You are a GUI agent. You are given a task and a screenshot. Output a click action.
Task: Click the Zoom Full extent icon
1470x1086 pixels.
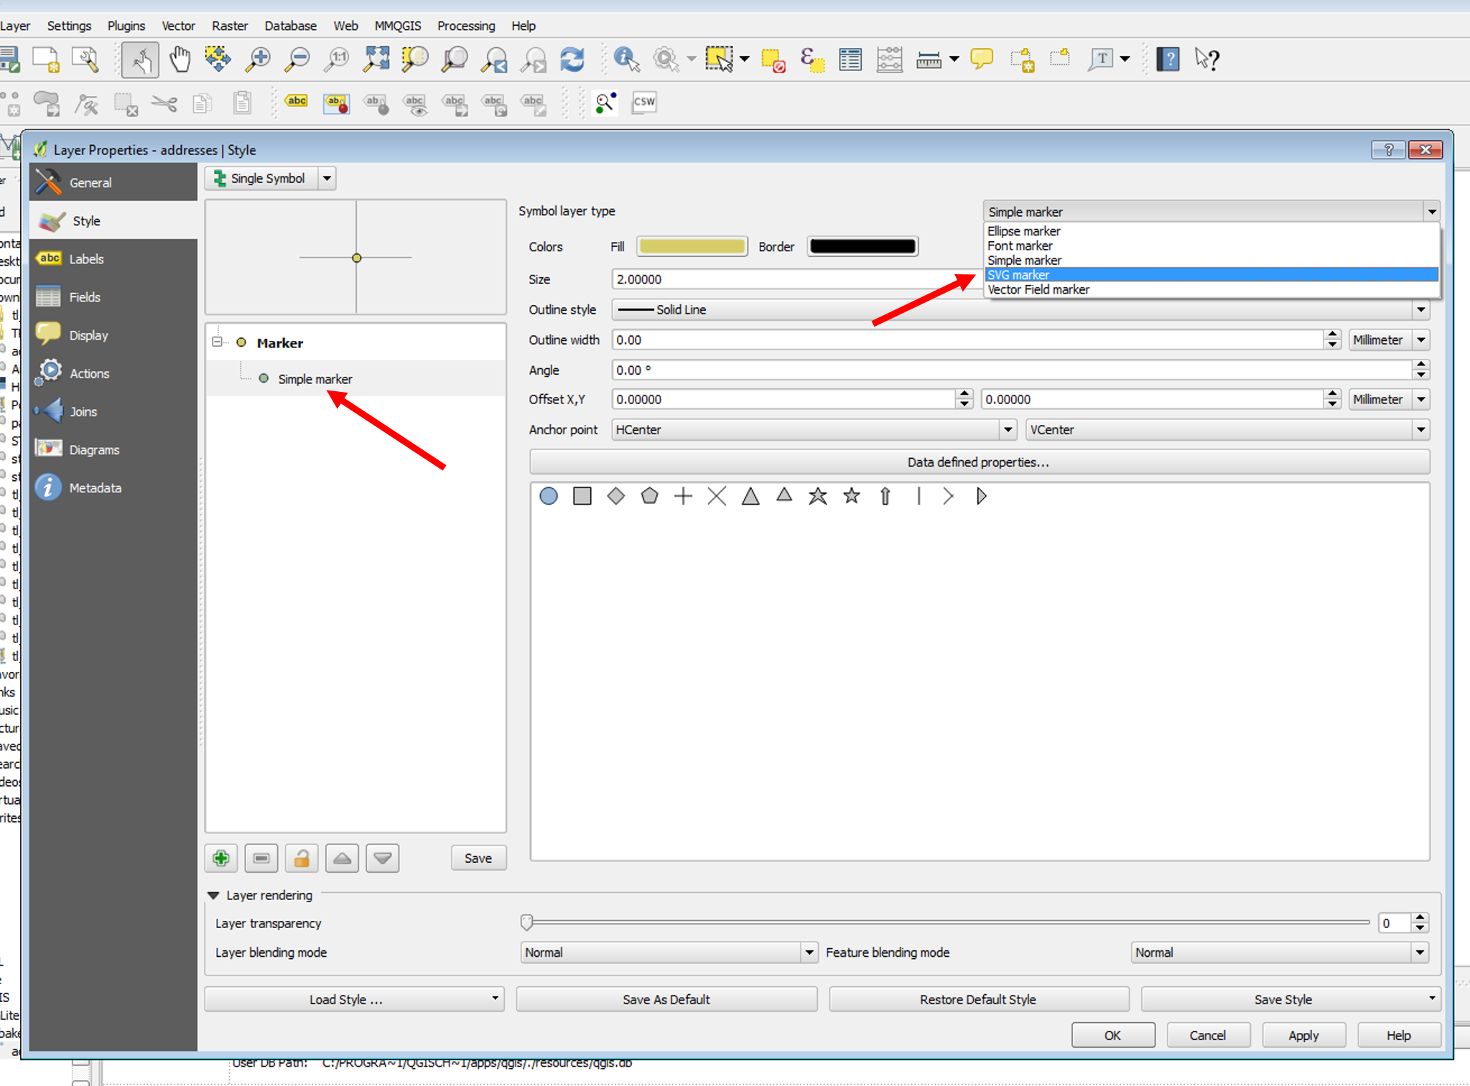[376, 59]
